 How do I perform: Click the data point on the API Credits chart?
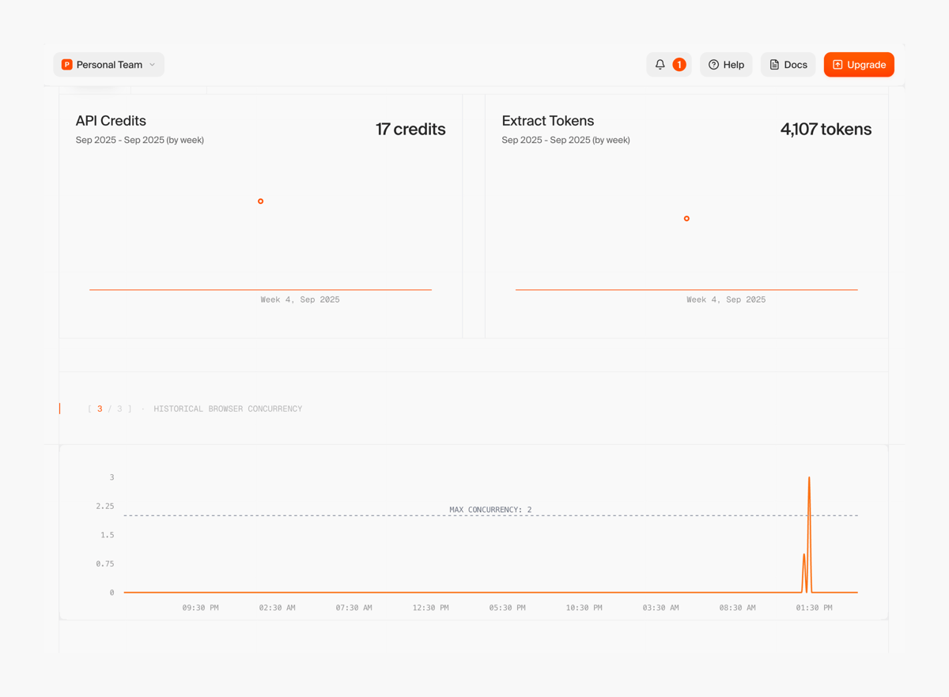click(260, 201)
